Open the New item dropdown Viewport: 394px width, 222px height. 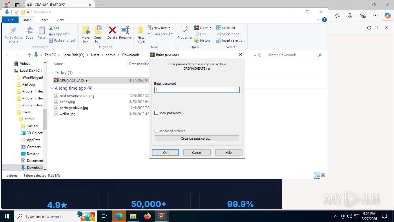tap(159, 28)
